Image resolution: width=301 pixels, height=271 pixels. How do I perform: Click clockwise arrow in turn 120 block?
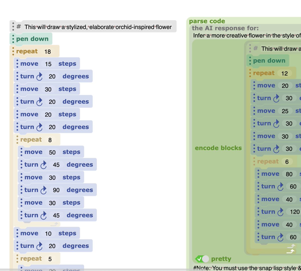coord(280,212)
